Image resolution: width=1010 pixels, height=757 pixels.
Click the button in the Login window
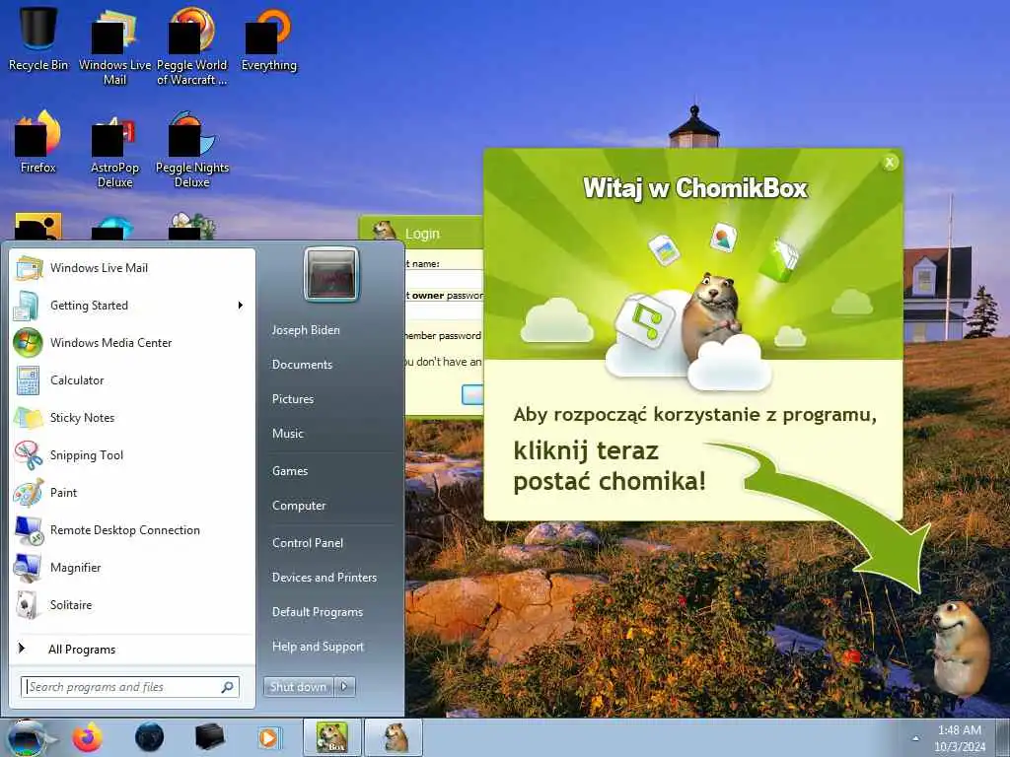pos(472,394)
